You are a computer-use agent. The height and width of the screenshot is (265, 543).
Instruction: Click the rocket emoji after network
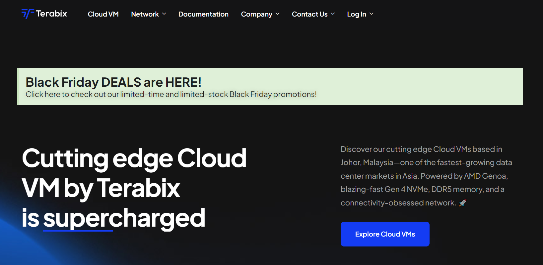(x=463, y=203)
